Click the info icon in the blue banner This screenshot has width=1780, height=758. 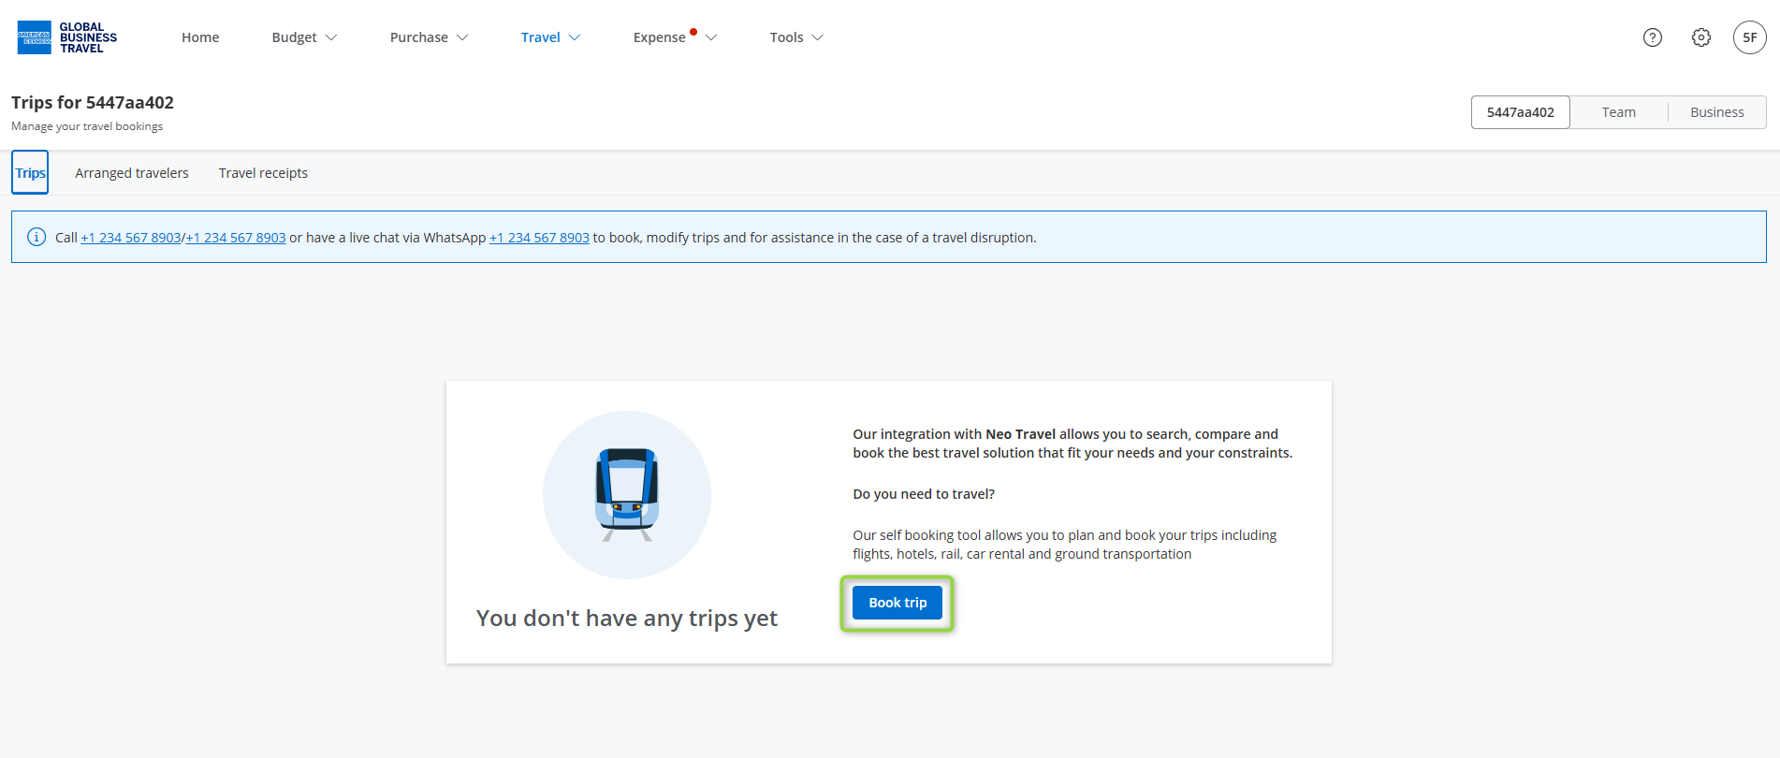pyautogui.click(x=36, y=237)
